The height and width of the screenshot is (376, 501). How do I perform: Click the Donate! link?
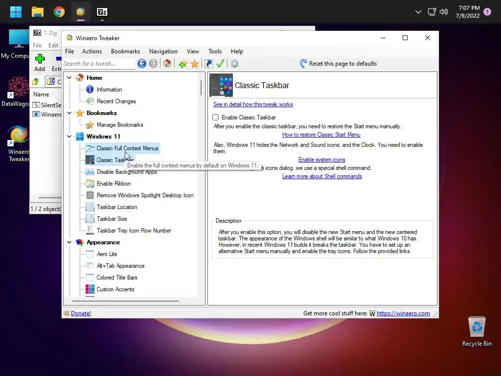(x=81, y=313)
